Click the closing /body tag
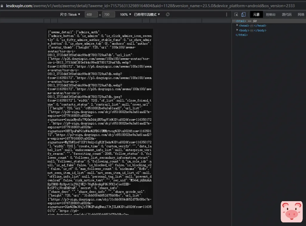The height and width of the screenshot is (226, 306). click(x=260, y=30)
